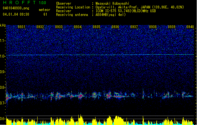The height and width of the screenshot is (125, 197).
Task: Click the date stamp 04.01.04 09:30
Action: pos(16,14)
